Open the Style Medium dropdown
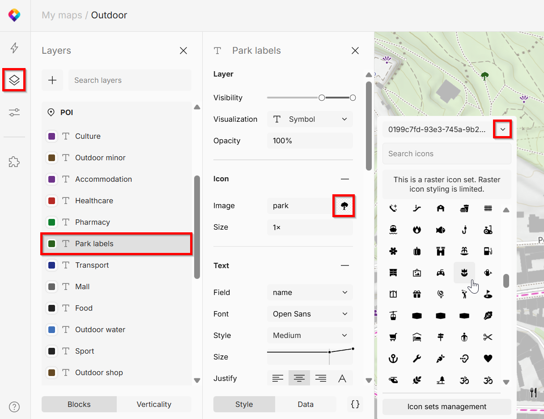This screenshot has height=419, width=544. click(310, 335)
